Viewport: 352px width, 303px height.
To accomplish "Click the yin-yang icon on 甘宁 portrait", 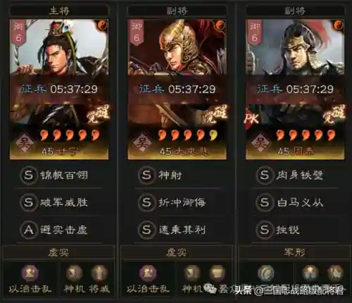I will [x=103, y=25].
